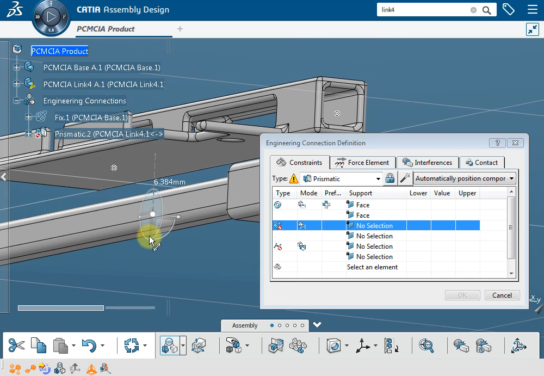Select the third Assembly page dot

pyautogui.click(x=287, y=325)
